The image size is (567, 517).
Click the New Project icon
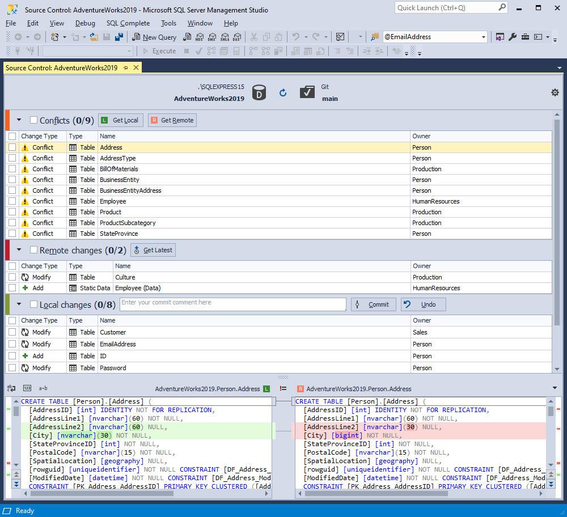pos(55,37)
